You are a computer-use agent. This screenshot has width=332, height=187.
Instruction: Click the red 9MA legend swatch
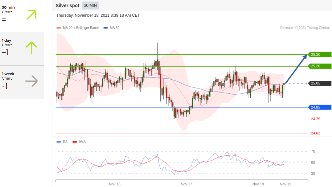[x=75, y=142]
